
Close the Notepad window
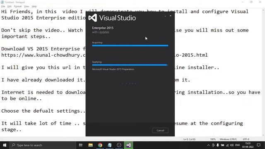pos(260,2)
